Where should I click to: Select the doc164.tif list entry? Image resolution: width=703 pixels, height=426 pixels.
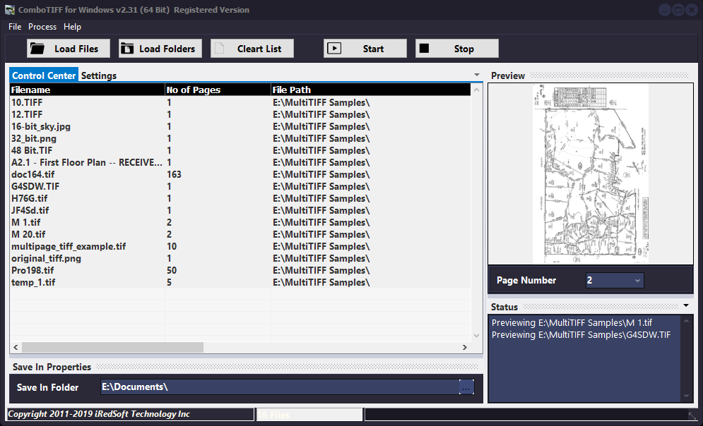point(85,174)
